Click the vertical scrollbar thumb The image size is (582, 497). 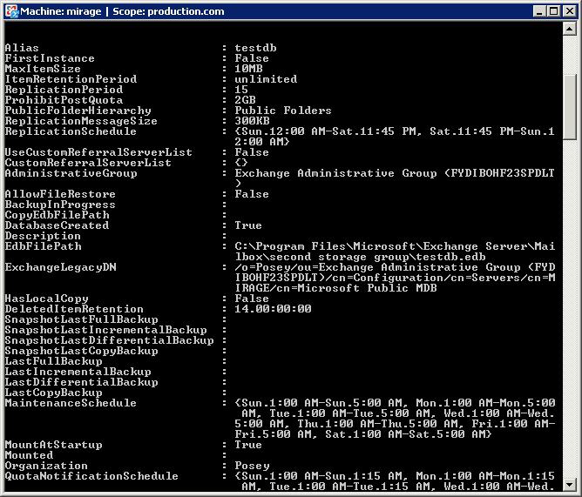[x=571, y=104]
